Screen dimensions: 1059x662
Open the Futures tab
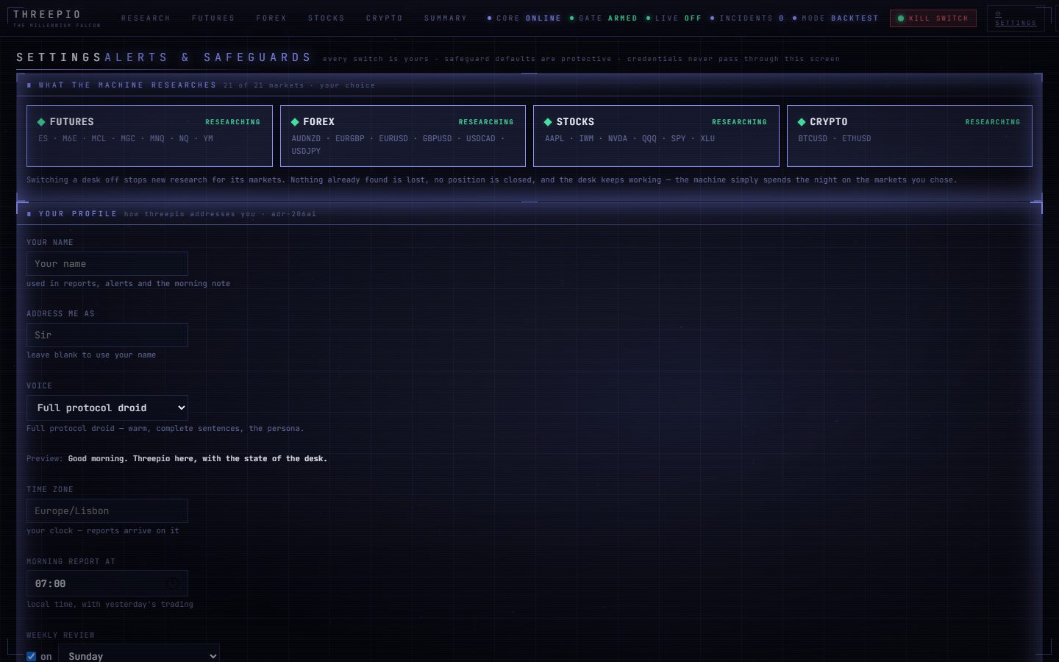point(213,18)
